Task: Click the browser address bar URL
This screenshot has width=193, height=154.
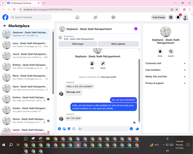Action: pyautogui.click(x=48, y=10)
